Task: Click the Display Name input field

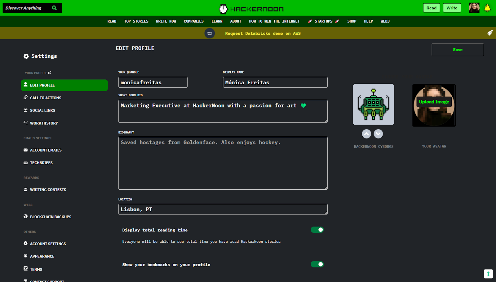Action: 275,82
